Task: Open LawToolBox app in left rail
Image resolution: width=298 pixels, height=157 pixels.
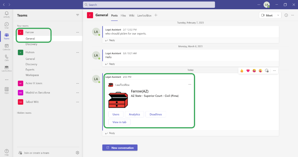Action: pyautogui.click(x=6, y=69)
